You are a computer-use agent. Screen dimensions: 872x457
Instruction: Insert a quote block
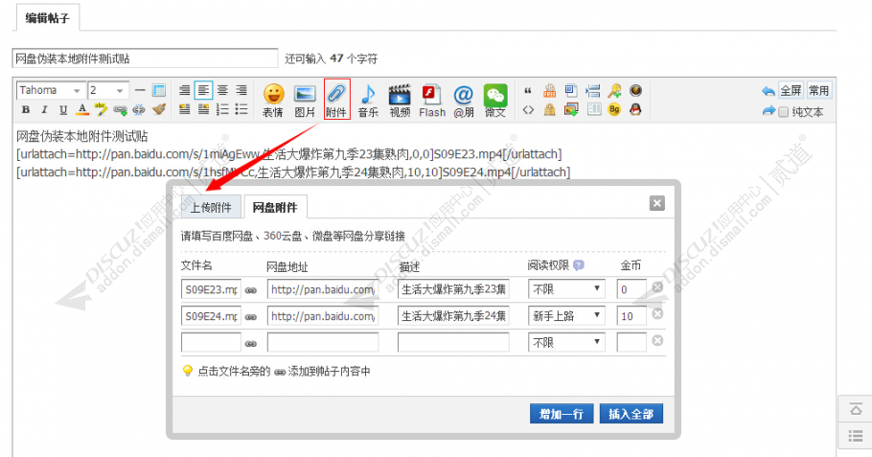tap(528, 91)
